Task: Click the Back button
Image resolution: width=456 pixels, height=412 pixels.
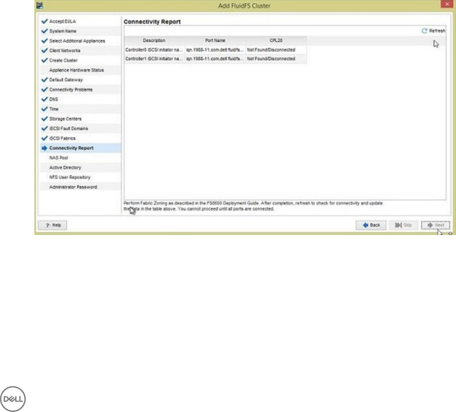Action: pyautogui.click(x=371, y=225)
